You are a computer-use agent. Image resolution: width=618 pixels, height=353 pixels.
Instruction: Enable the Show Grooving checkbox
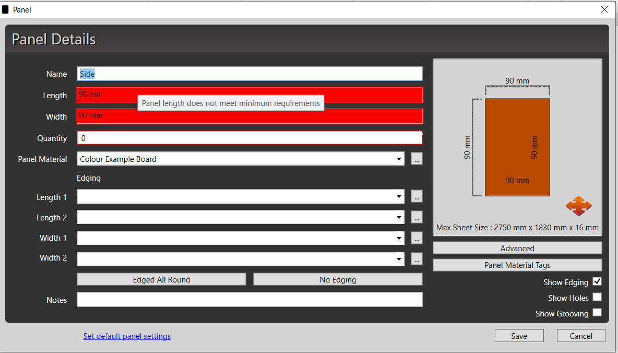[597, 312]
